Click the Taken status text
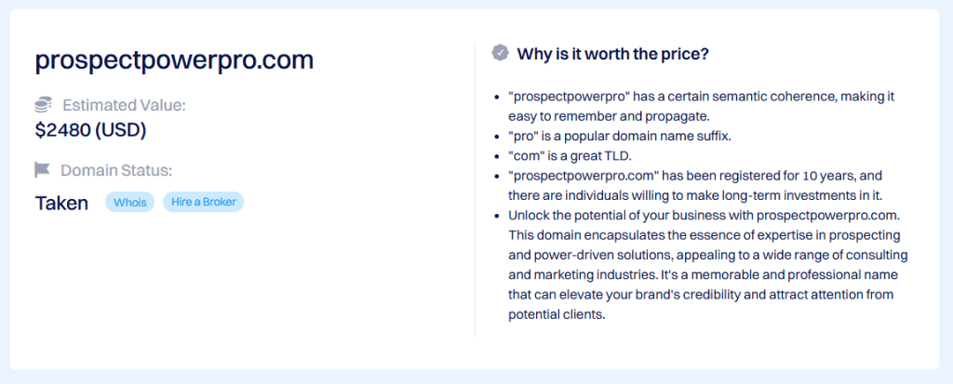This screenshot has width=953, height=384. [x=61, y=203]
